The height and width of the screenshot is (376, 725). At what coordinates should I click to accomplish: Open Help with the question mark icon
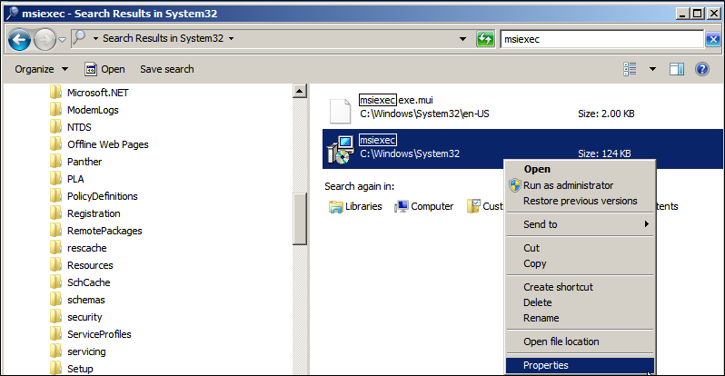tap(702, 69)
